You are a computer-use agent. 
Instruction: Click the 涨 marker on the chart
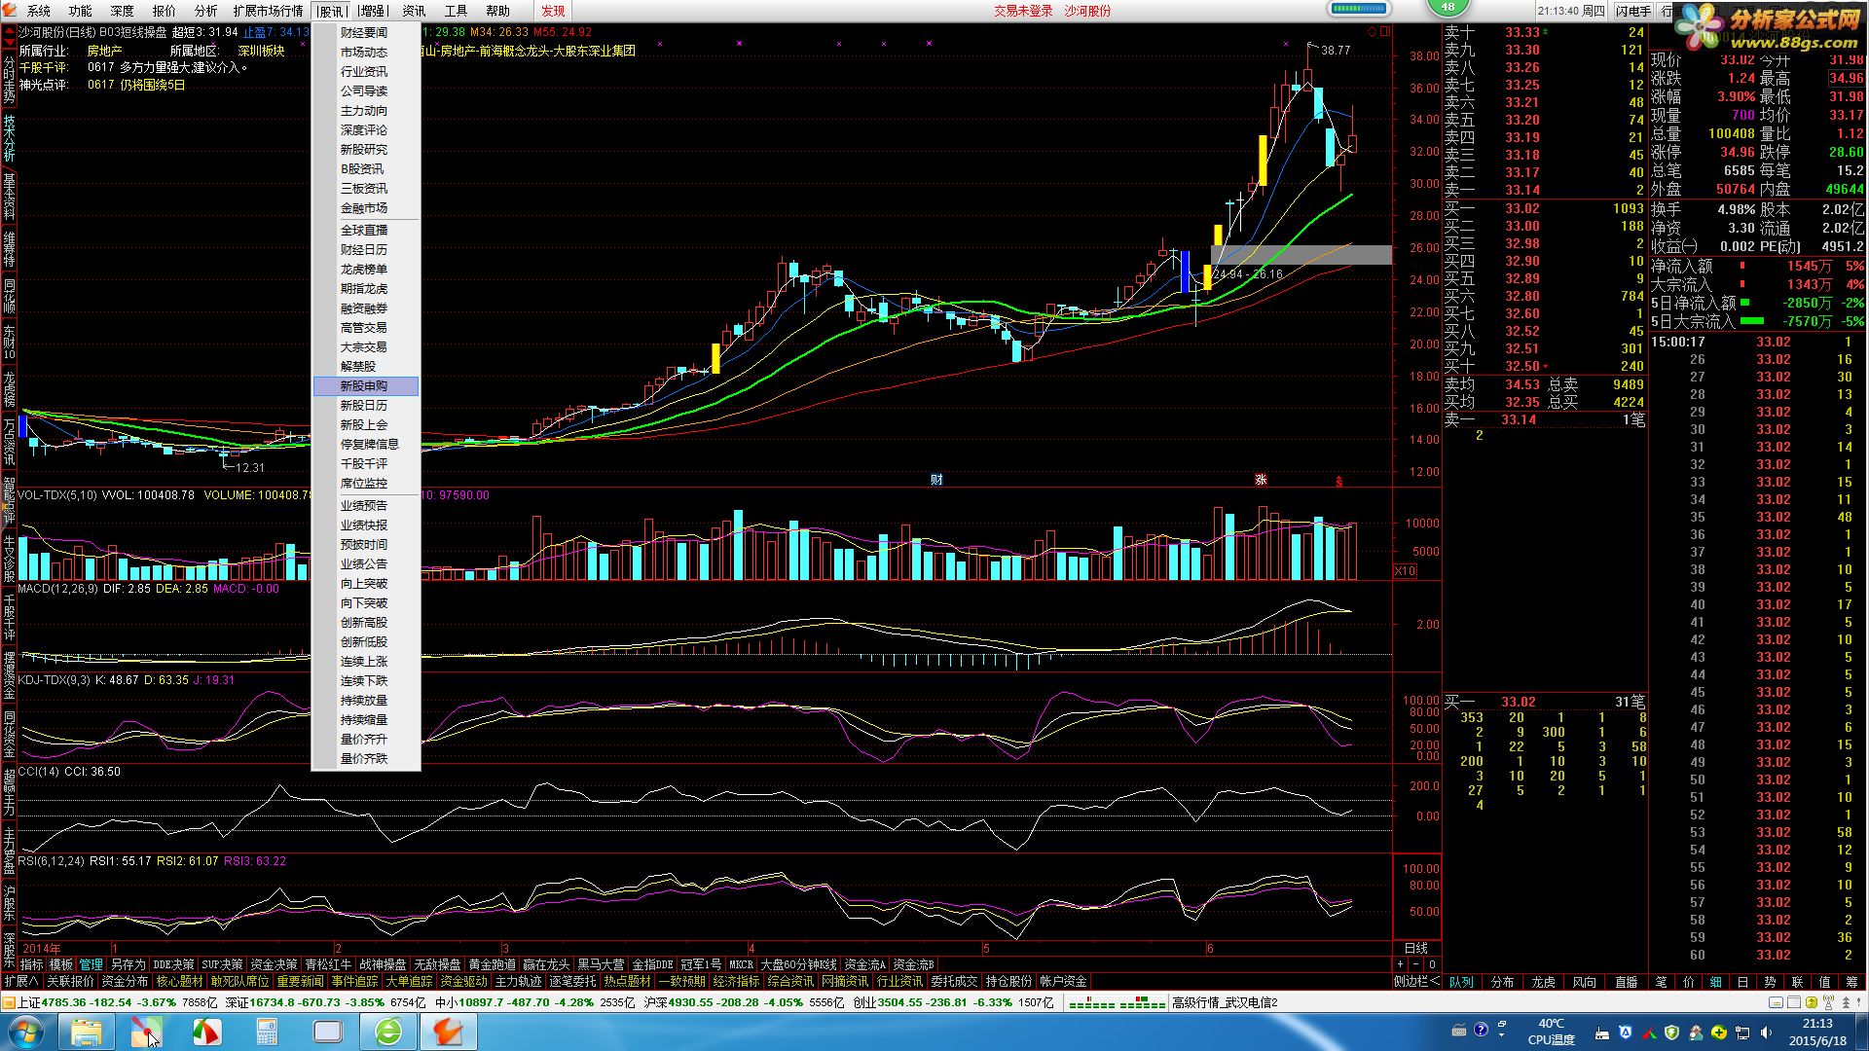(1261, 480)
